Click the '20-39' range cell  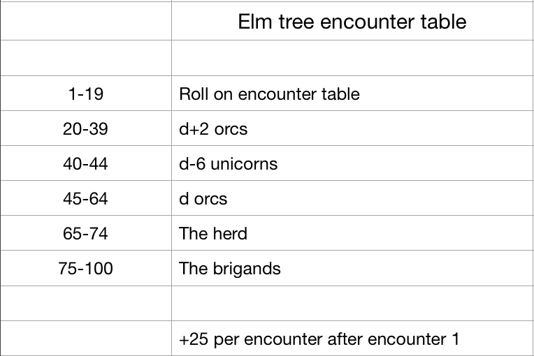pyautogui.click(x=86, y=128)
